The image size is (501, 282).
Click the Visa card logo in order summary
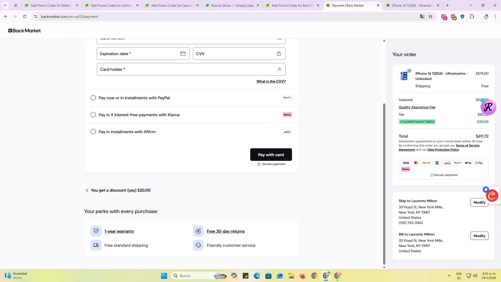coord(406,163)
